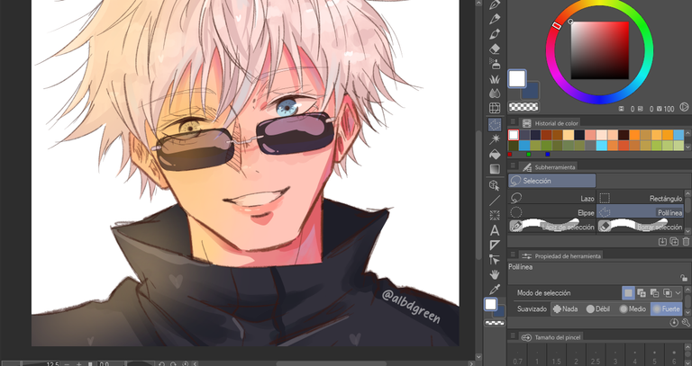Viewport: 692px width, 366px height.
Task: Choose new selection mode
Action: (x=628, y=293)
